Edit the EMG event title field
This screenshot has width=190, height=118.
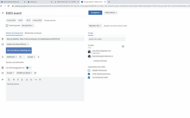45,13
